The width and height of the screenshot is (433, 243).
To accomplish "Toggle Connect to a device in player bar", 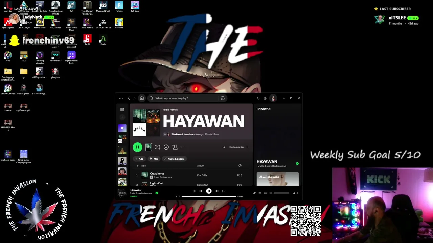I will pos(265,193).
